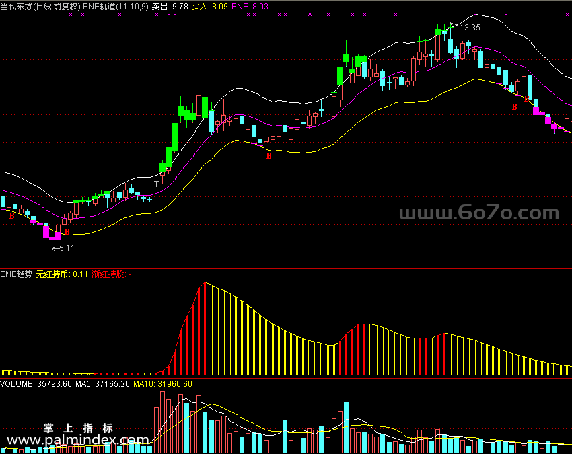
Task: Click the VOLUME: 35793.60 readout
Action: (36, 384)
